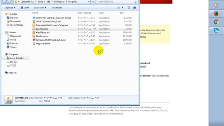
Task: Open the Organize menu
Action: click(10, 8)
